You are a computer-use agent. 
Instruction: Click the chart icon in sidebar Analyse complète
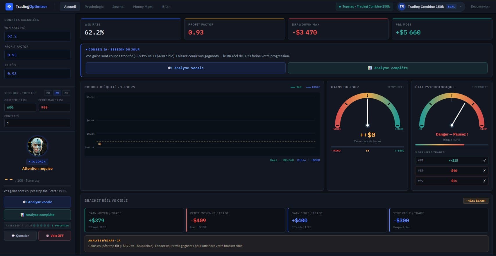pyautogui.click(x=22, y=215)
